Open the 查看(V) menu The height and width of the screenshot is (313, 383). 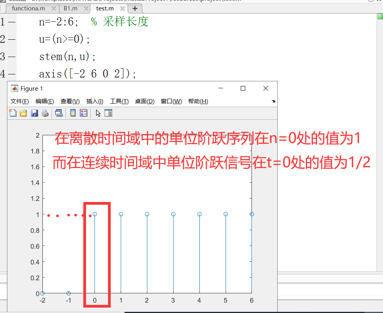click(70, 101)
